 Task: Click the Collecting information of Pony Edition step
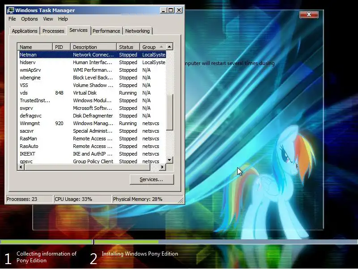pos(47,257)
